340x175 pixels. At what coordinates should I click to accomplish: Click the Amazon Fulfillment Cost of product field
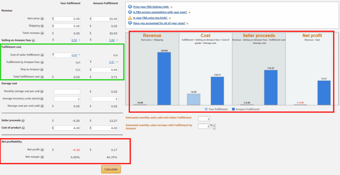pyautogui.click(x=105, y=128)
